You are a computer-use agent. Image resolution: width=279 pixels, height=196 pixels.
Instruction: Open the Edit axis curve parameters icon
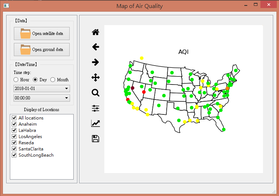(x=96, y=124)
